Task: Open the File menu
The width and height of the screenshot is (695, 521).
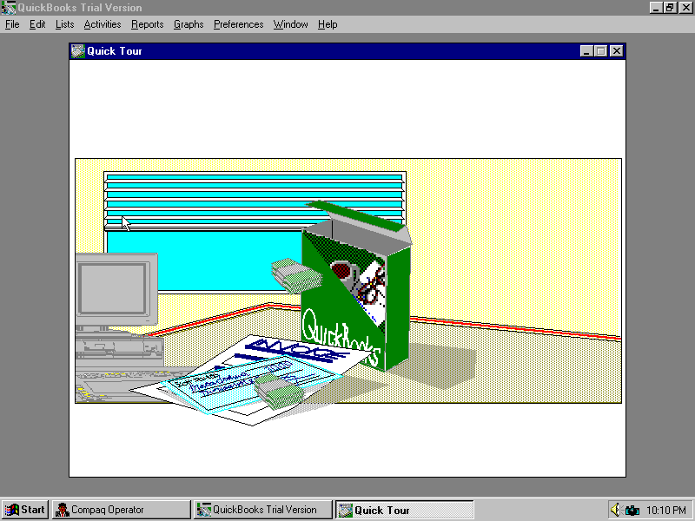Action: coord(12,24)
